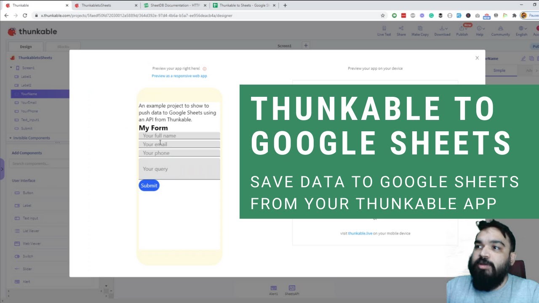This screenshot has height=303, width=539.
Task: Pick the Label component
Action: pyautogui.click(x=27, y=205)
